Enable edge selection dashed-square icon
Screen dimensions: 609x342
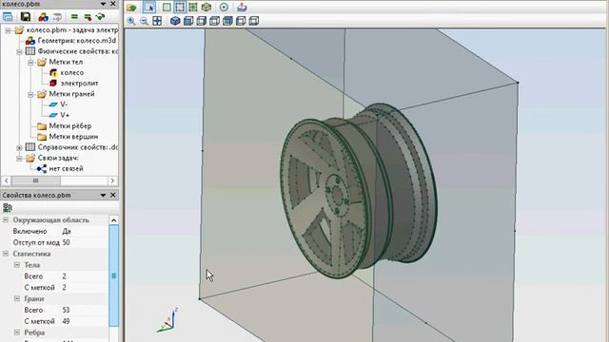click(x=180, y=8)
